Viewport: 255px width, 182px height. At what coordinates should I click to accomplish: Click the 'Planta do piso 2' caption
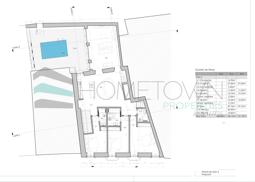click(210, 171)
